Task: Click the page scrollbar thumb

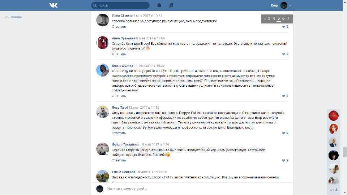Action: (344, 152)
